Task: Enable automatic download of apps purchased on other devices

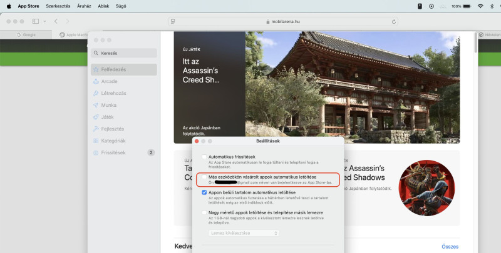Action: (204, 177)
